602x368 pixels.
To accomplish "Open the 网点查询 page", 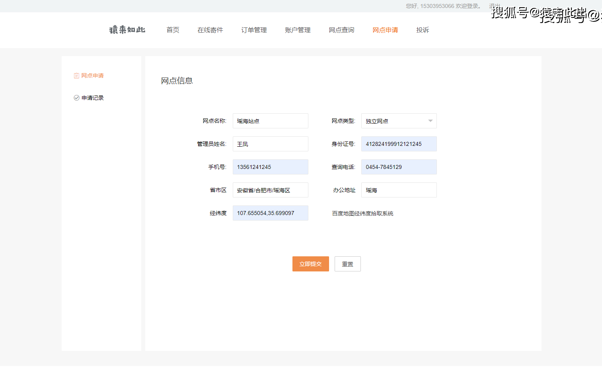I will point(341,30).
